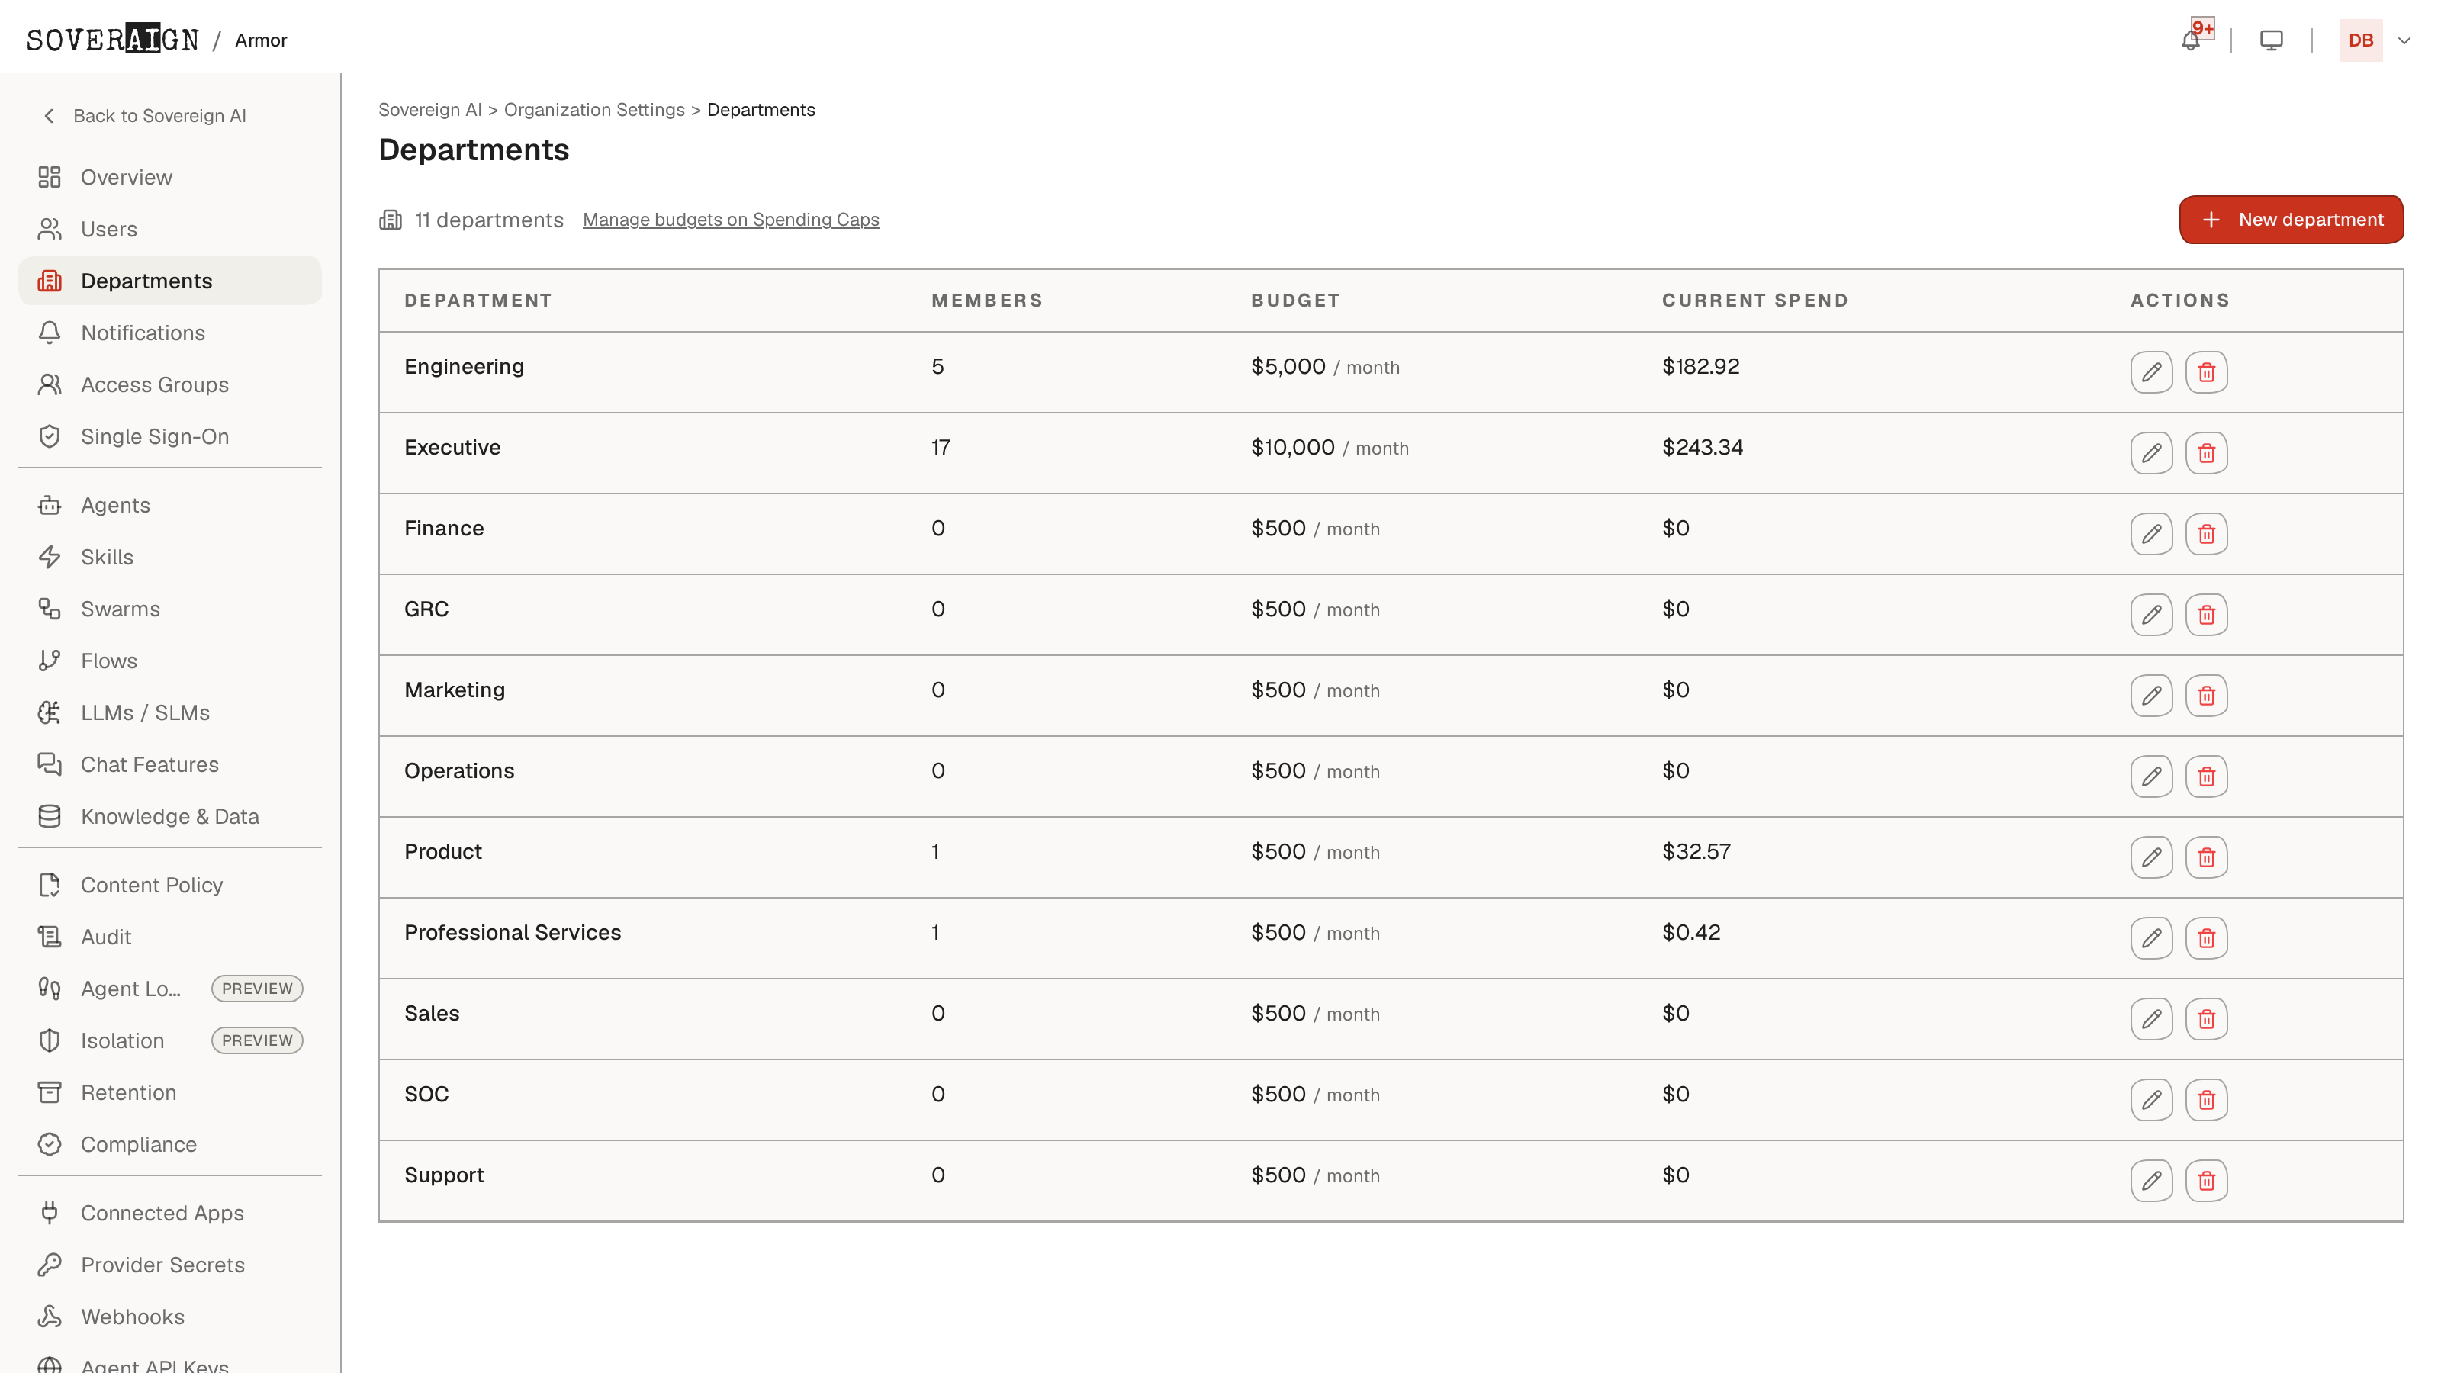
Task: Open Chat Features in the sidebar
Action: (x=171, y=764)
